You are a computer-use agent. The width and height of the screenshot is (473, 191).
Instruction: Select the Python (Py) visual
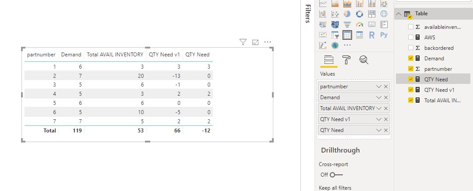384,35
